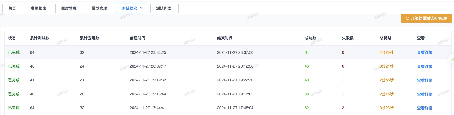Select the 测试批次 tab
This screenshot has height=115, width=454.
(x=129, y=8)
